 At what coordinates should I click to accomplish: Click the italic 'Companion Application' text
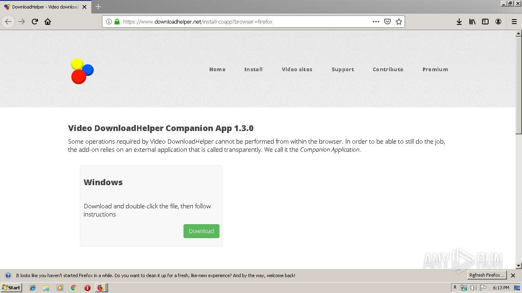330,150
